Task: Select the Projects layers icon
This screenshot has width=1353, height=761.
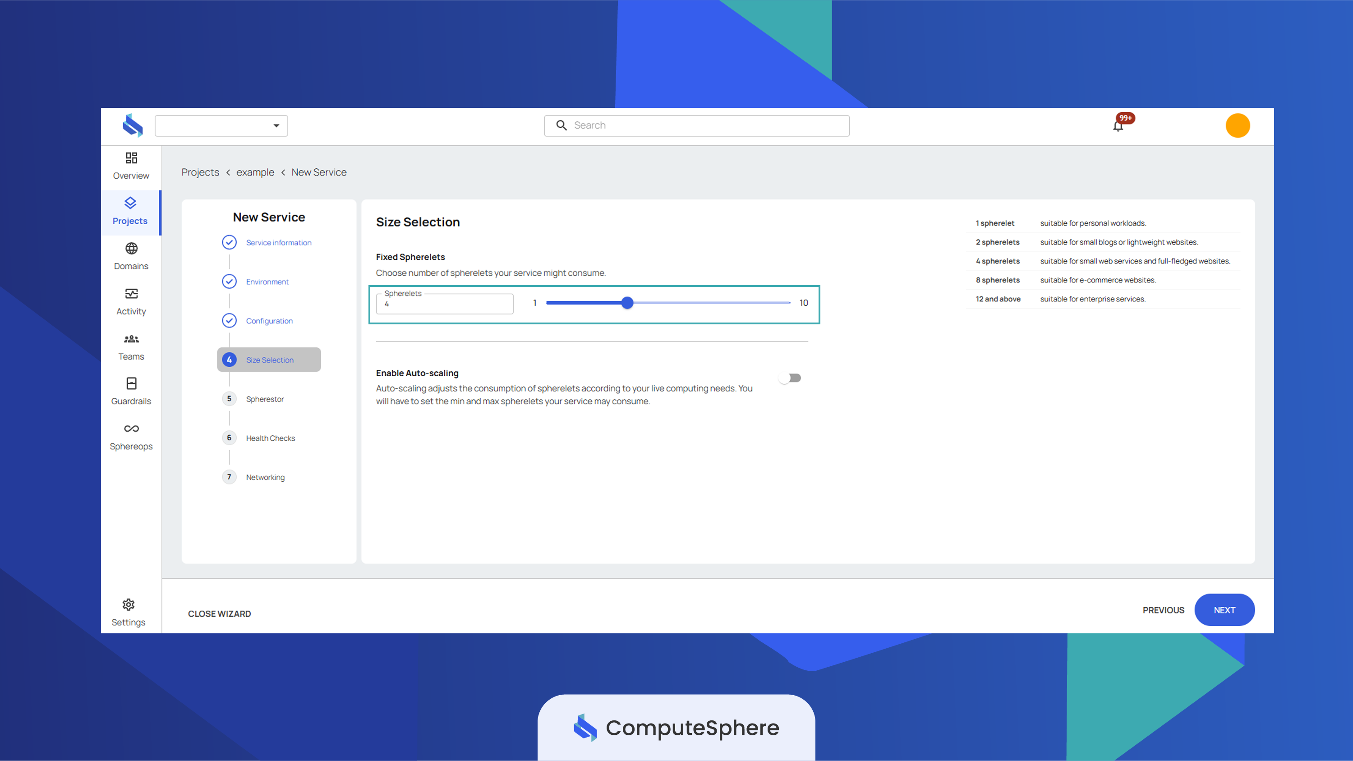Action: click(x=130, y=203)
